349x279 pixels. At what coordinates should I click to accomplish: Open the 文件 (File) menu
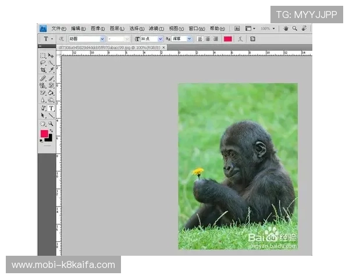pyautogui.click(x=59, y=28)
